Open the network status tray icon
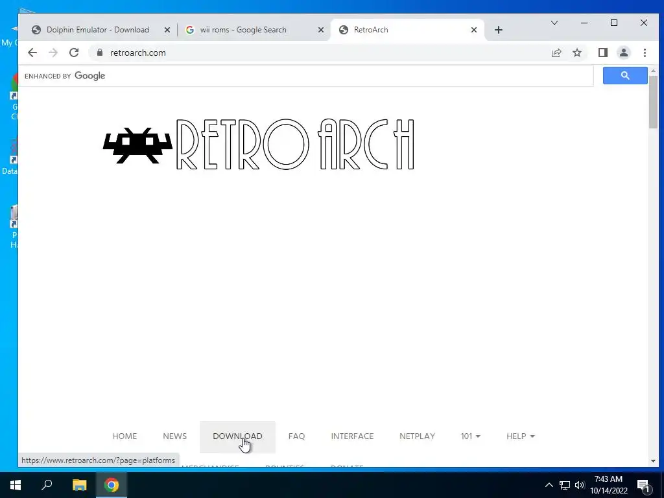This screenshot has height=498, width=664. pyautogui.click(x=565, y=485)
